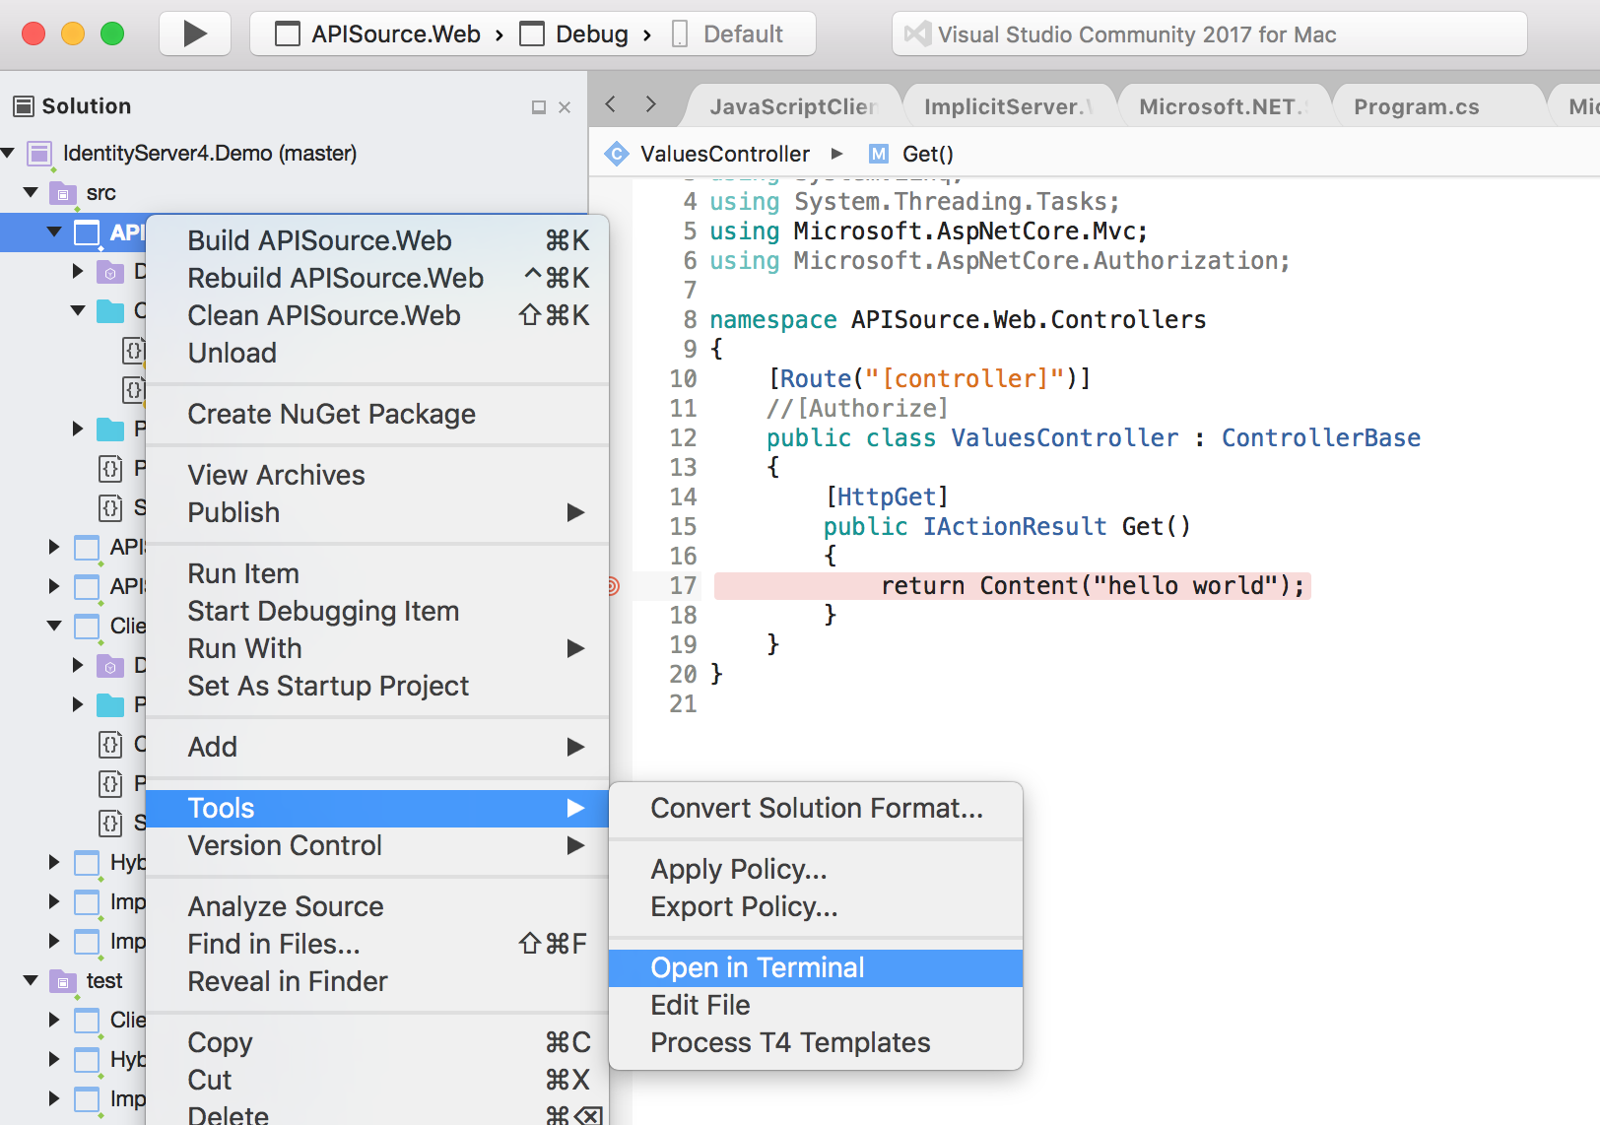Choose Reveal in Finder
Image resolution: width=1600 pixels, height=1125 pixels.
tap(377, 981)
